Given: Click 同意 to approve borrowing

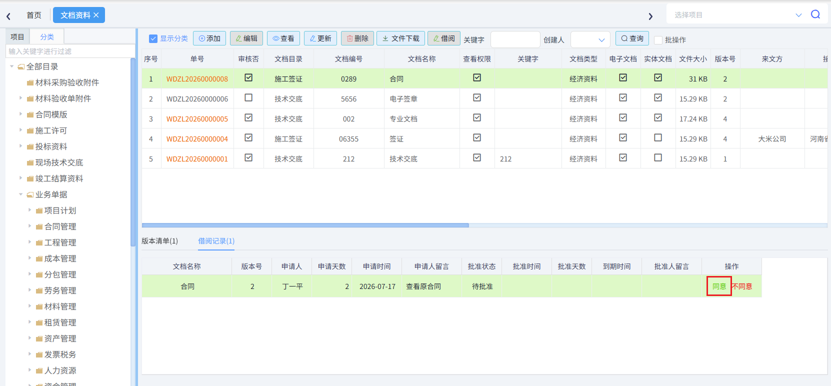Looking at the screenshot, I should click(x=719, y=286).
